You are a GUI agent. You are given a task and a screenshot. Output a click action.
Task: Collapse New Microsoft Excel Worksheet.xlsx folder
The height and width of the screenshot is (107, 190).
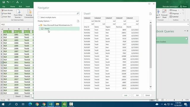click(x=39, y=25)
